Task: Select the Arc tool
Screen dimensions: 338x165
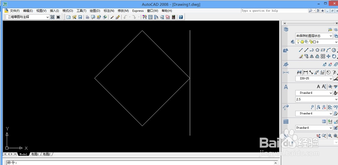Action: [x=328, y=50]
